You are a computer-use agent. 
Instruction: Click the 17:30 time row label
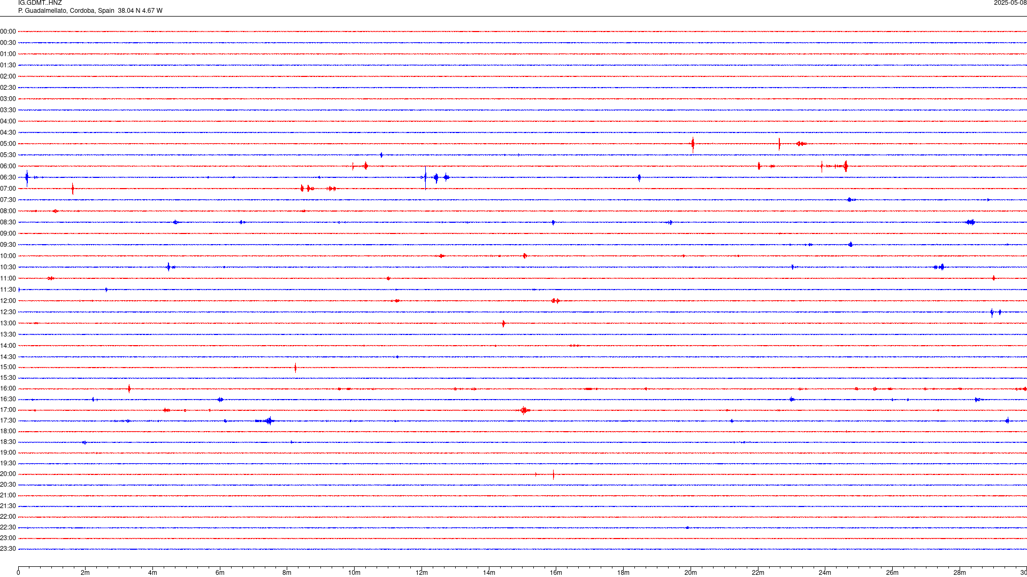[8, 420]
